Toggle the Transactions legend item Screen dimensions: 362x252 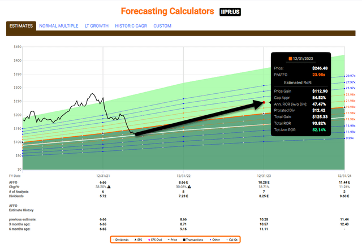click(193, 240)
